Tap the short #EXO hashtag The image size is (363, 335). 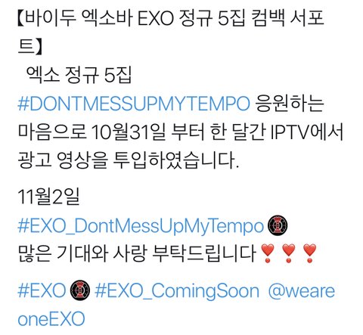coord(42,290)
